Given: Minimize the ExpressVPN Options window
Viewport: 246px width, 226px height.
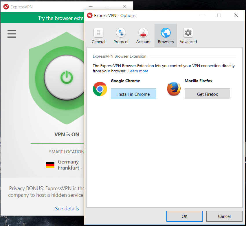Looking at the screenshot, I should 202,15.
